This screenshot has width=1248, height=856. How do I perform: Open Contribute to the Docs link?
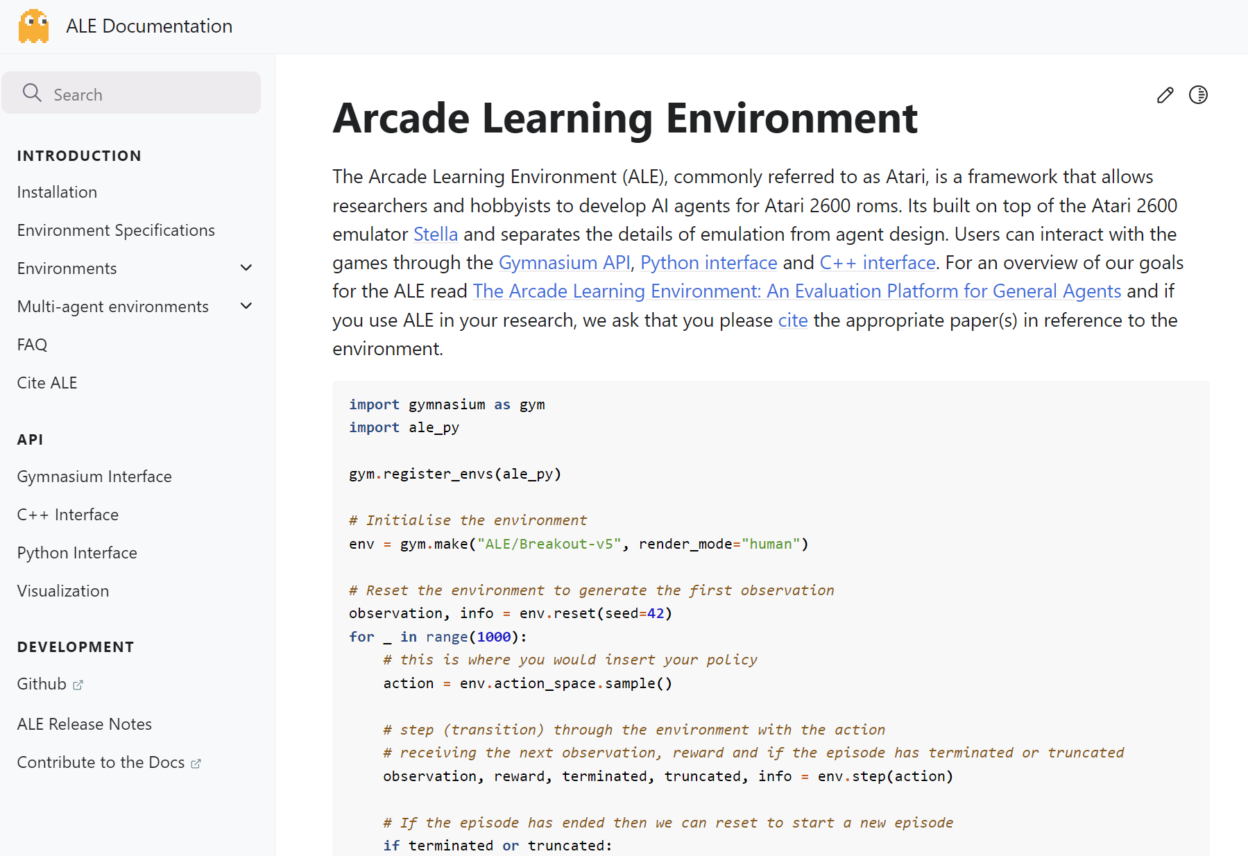(101, 762)
